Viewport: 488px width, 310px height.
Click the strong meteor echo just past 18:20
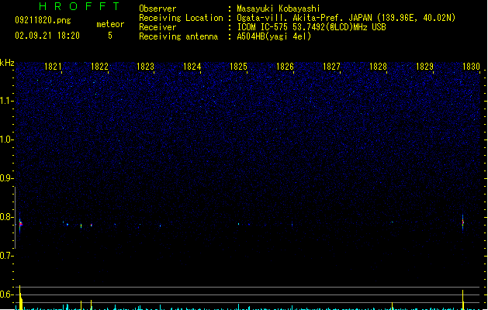point(20,223)
